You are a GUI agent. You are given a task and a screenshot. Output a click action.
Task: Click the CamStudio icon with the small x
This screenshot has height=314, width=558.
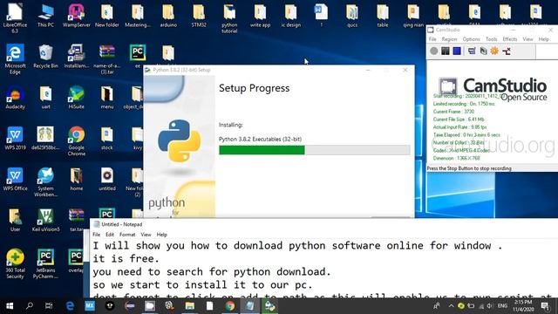coord(507,51)
